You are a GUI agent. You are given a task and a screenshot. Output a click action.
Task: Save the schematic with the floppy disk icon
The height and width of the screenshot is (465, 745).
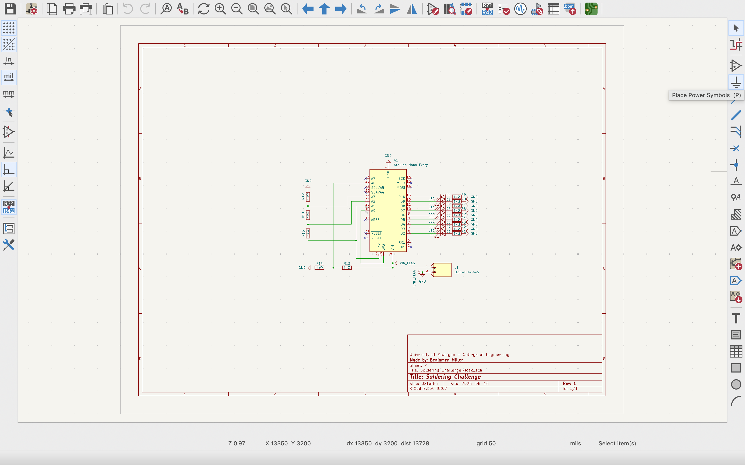click(10, 9)
